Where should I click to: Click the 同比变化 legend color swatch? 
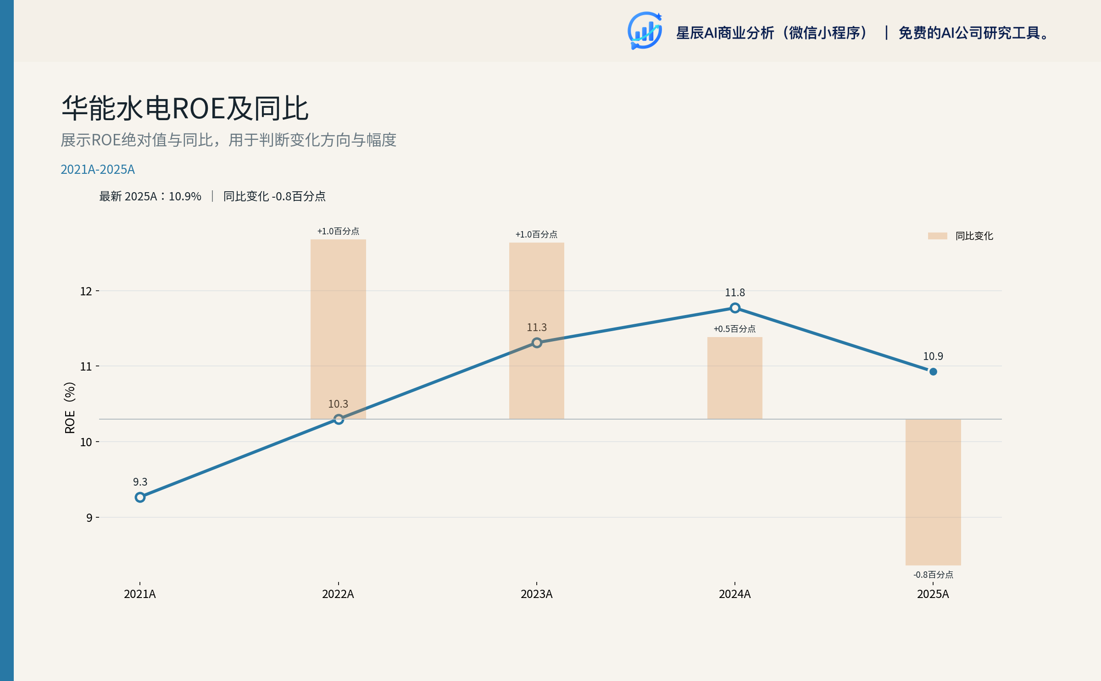pos(937,236)
